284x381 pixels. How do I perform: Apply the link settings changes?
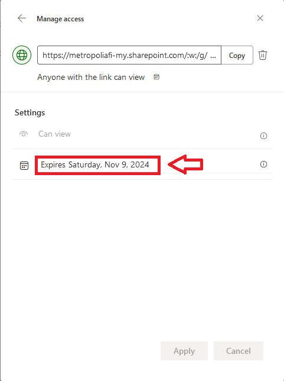(184, 351)
